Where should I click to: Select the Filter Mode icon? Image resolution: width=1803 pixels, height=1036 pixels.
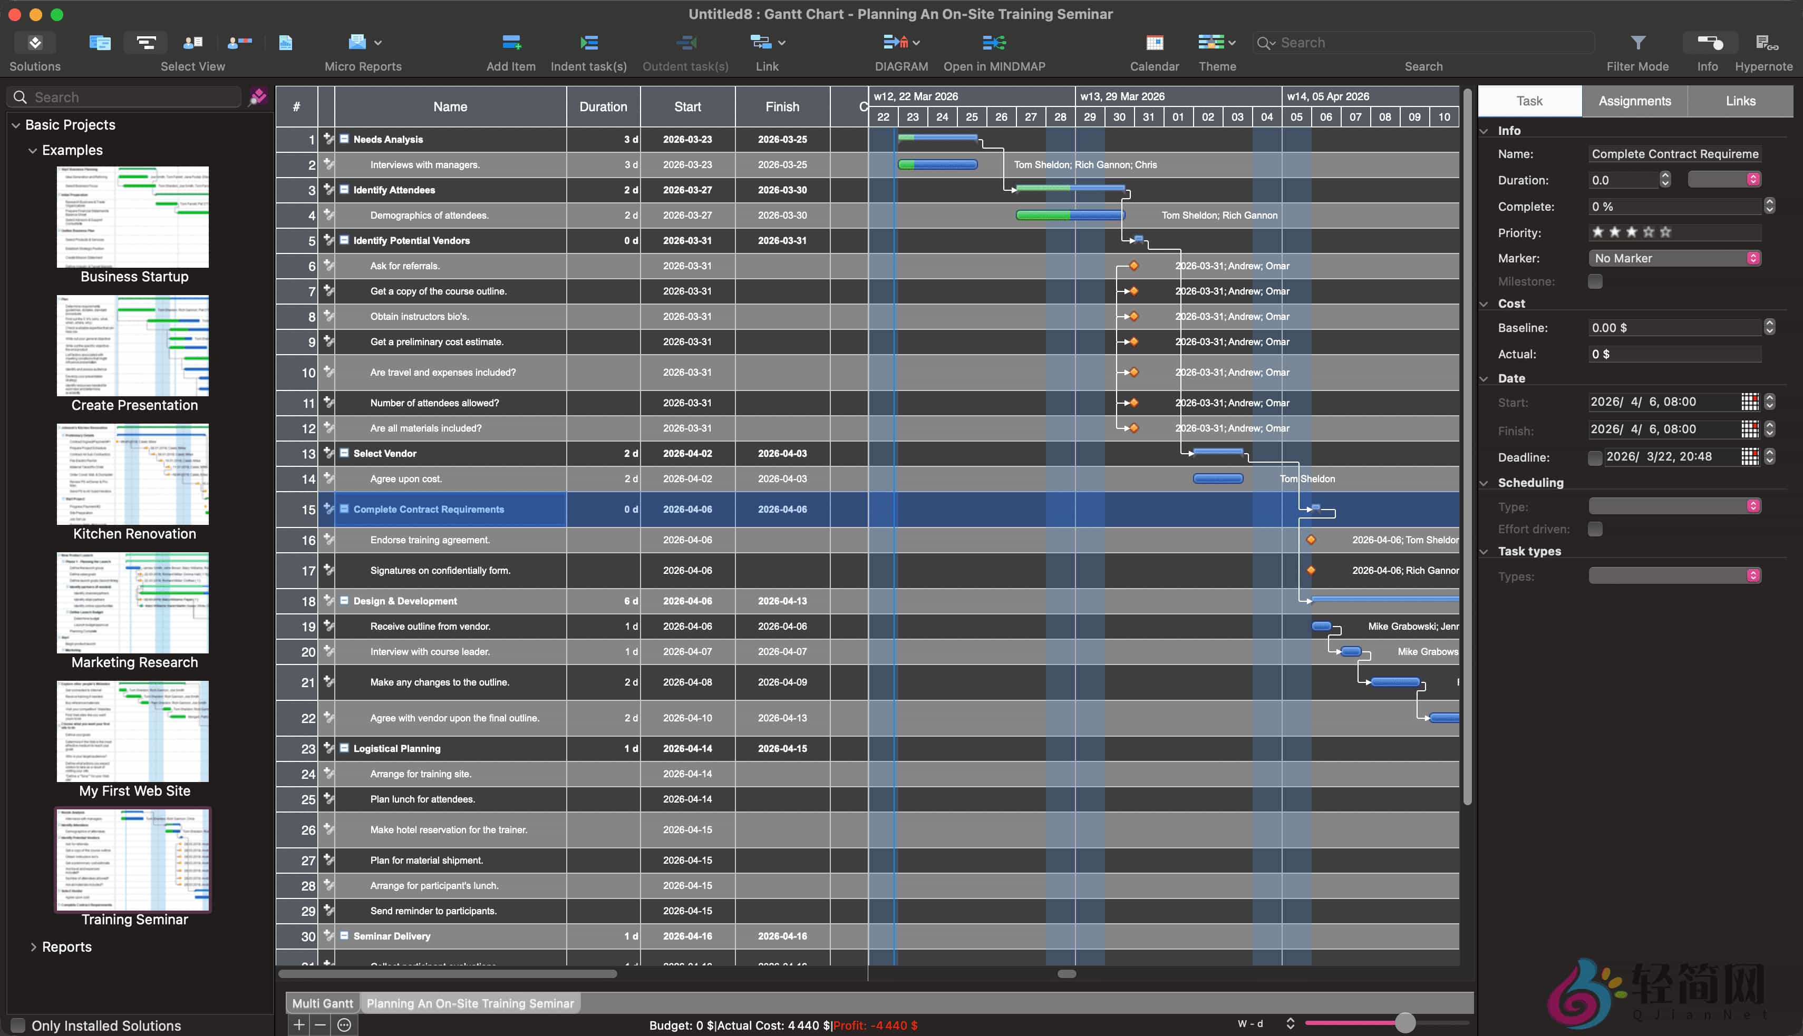1637,43
